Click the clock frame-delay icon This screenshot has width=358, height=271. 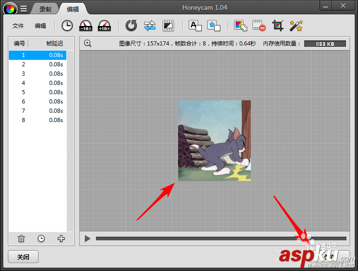tap(67, 26)
